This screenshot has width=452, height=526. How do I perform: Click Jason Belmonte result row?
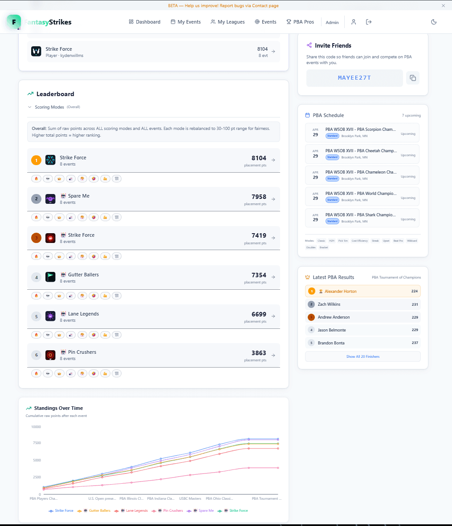pos(362,330)
